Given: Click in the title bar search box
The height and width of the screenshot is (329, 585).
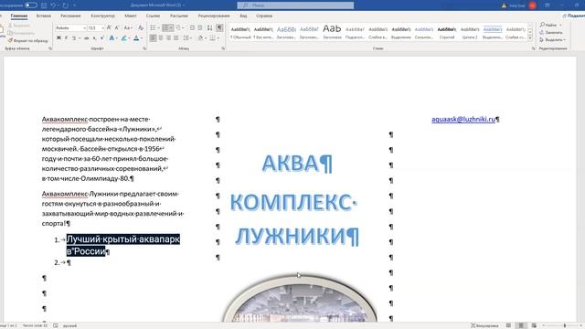Looking at the screenshot, I should coord(295,5).
